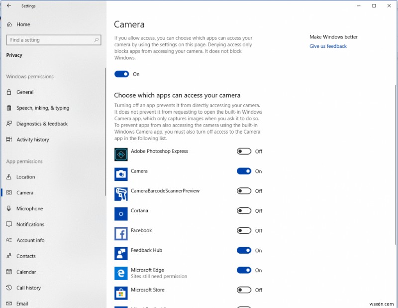
Task: Click the Give us feedback link
Action: [328, 46]
